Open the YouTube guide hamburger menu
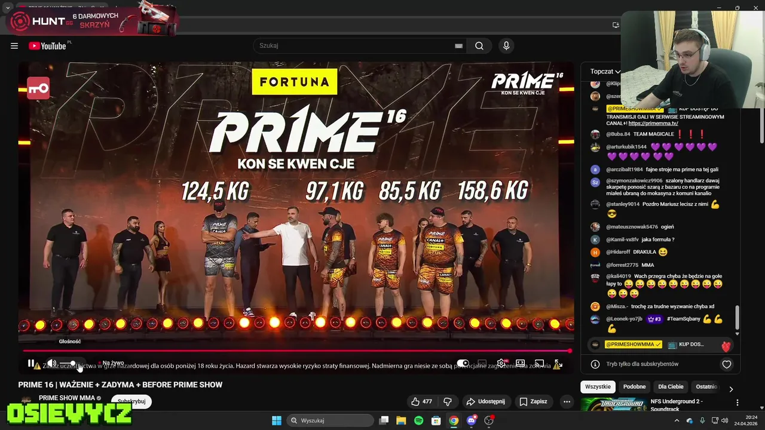 coord(14,46)
